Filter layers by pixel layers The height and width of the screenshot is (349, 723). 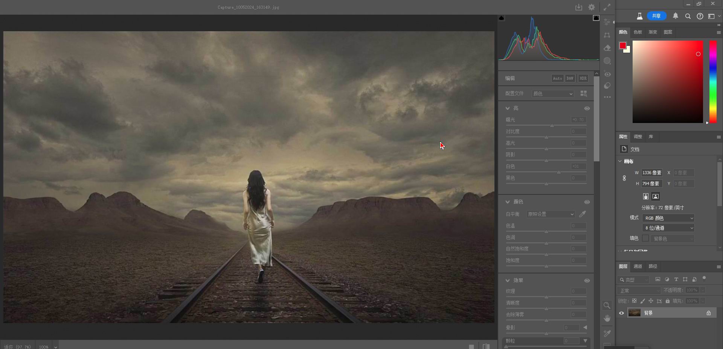coord(658,279)
